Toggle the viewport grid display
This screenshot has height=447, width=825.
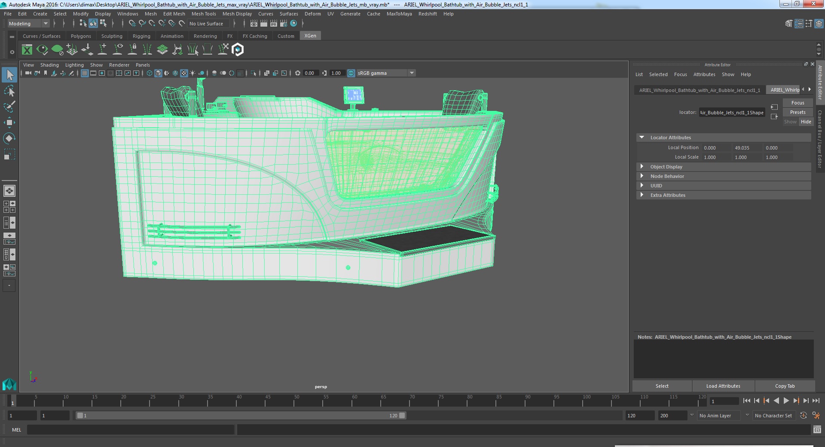[85, 73]
